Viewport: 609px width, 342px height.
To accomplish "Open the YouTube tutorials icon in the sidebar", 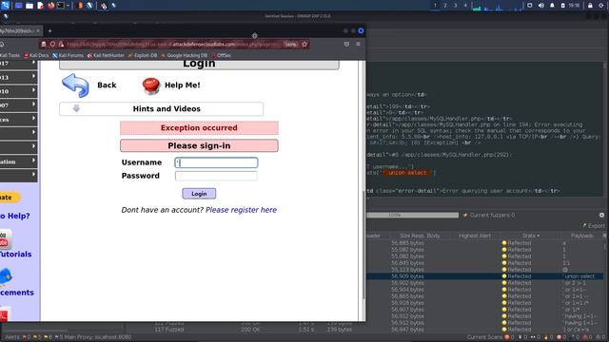I will 5,238.
